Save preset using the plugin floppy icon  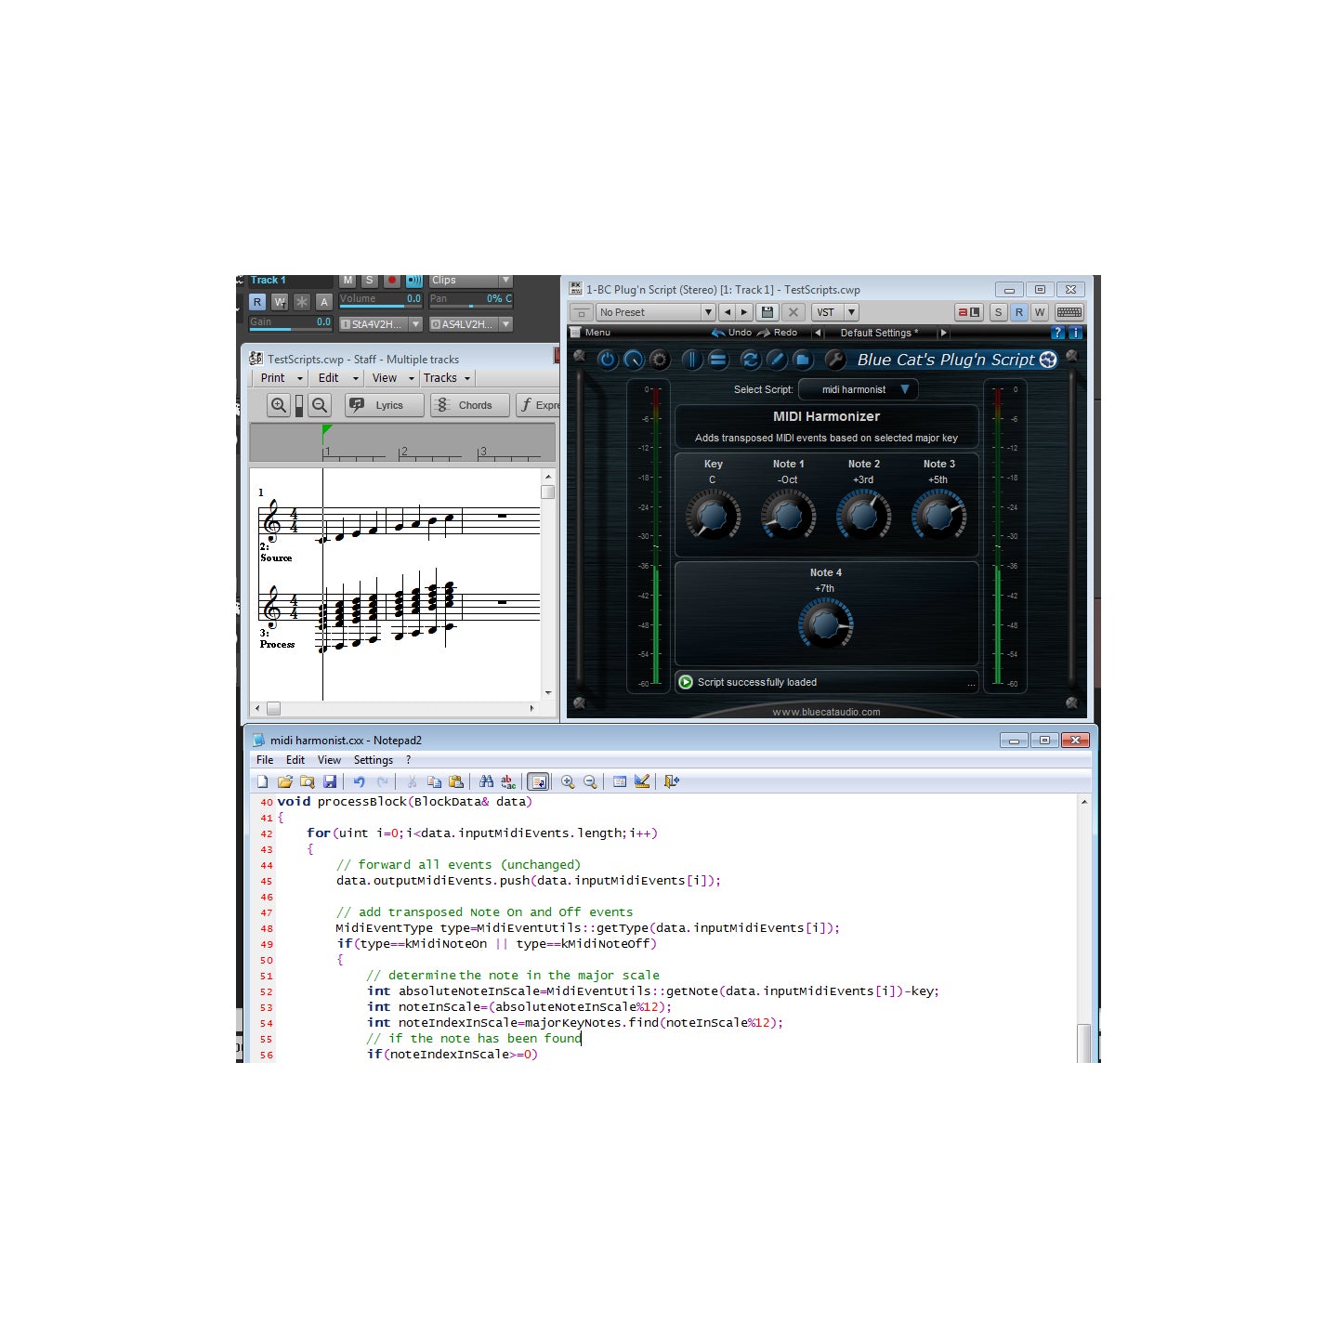[x=767, y=312]
